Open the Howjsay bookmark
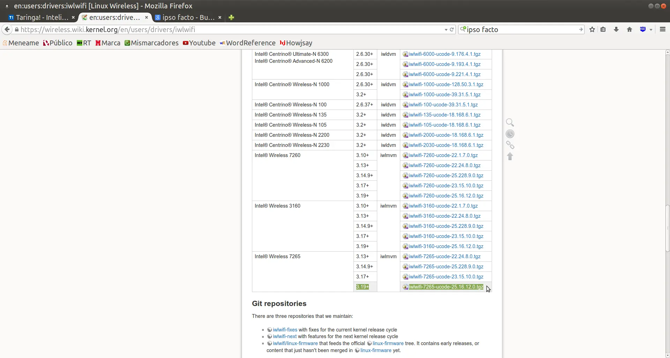670x358 pixels. click(x=296, y=43)
